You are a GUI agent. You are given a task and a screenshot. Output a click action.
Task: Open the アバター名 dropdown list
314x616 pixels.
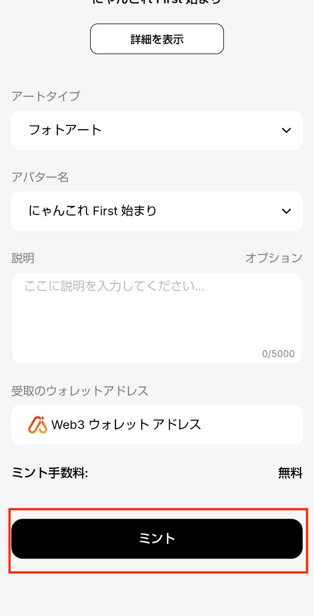pos(157,211)
